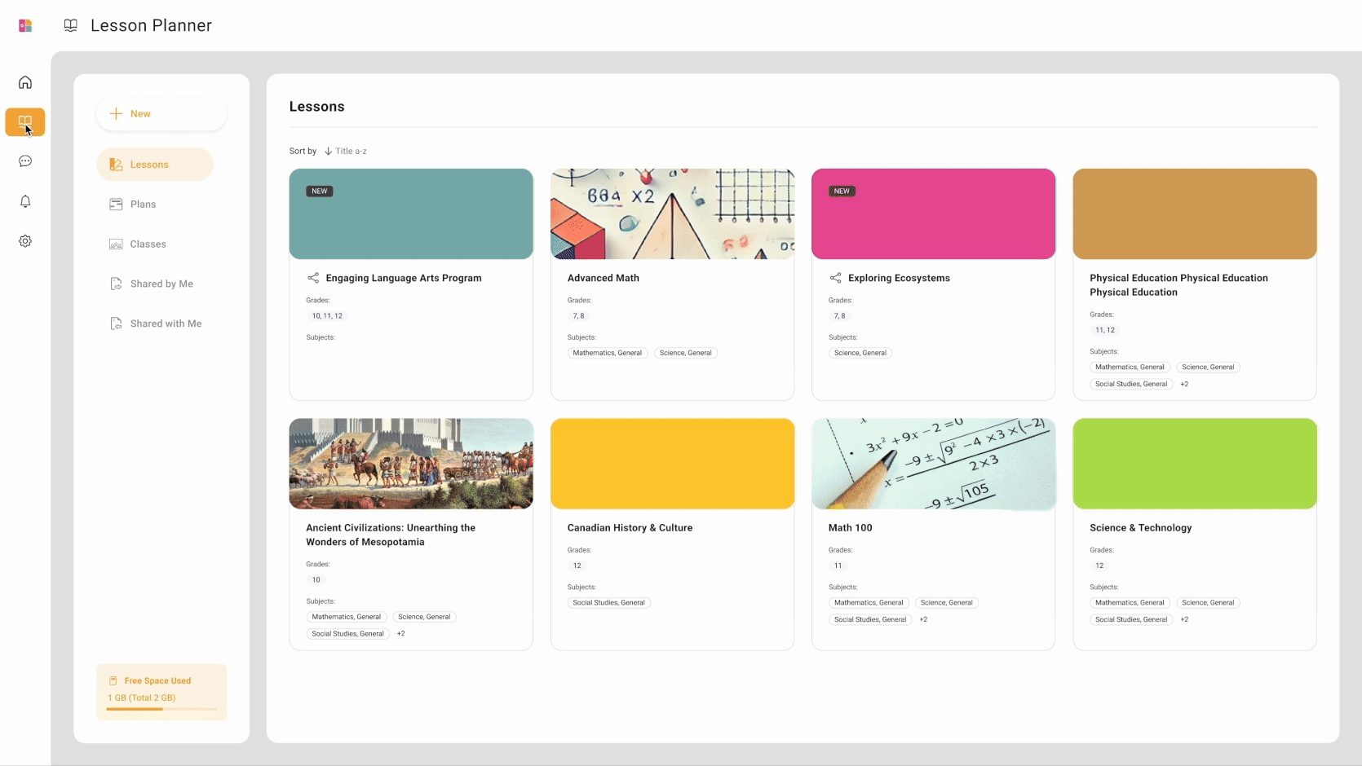Open the Title a-z sort dropdown
1362x766 pixels.
346,152
